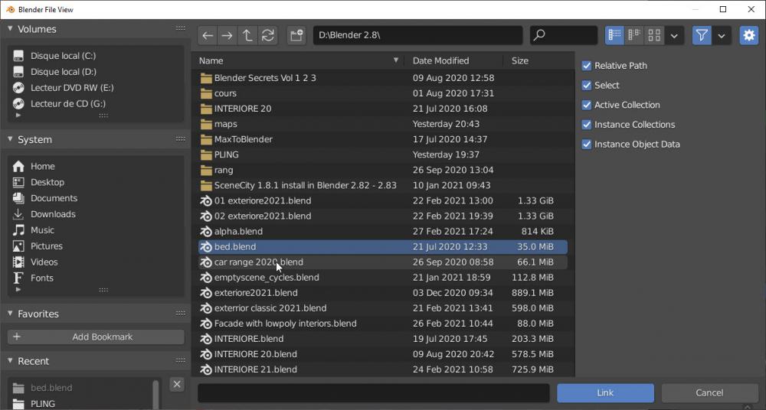
Task: Expand more System entries arrow
Action: click(x=18, y=289)
